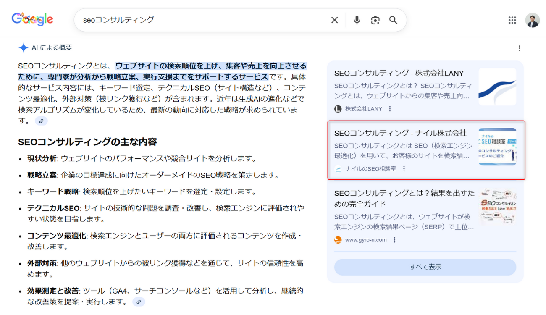Click the ナイルのSEO相談室 chart favicon
Viewport: 546px width, 315px height.
click(x=339, y=169)
